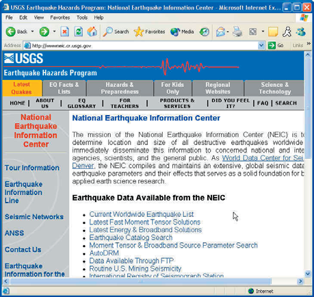This screenshot has height=297, width=314.
Task: Click the vertical scrollbar up arrow
Action: 308,55
